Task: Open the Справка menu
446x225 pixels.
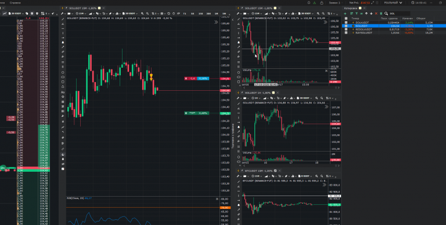Action: [x=15, y=2]
